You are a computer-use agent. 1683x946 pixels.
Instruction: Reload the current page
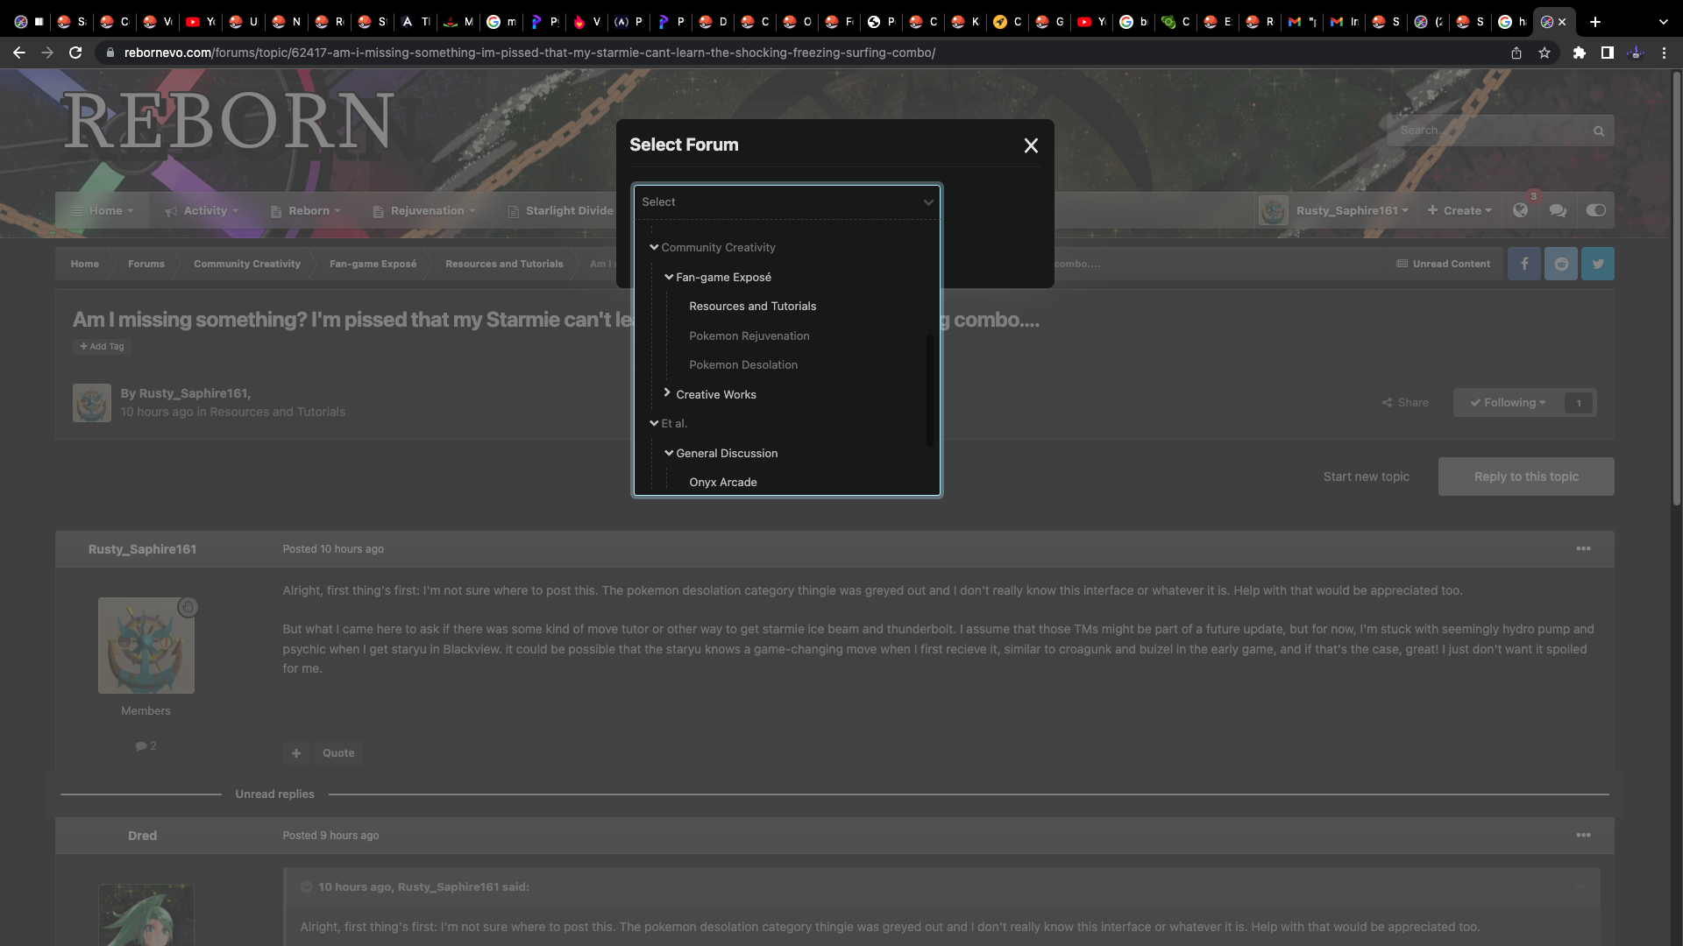pyautogui.click(x=75, y=53)
